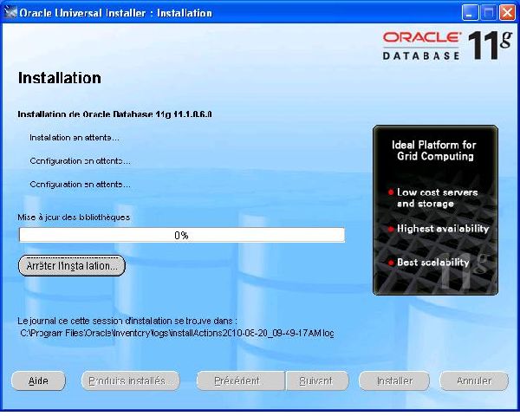Click 'Le journal de cette session' text
This screenshot has height=416, width=520.
coord(127,321)
